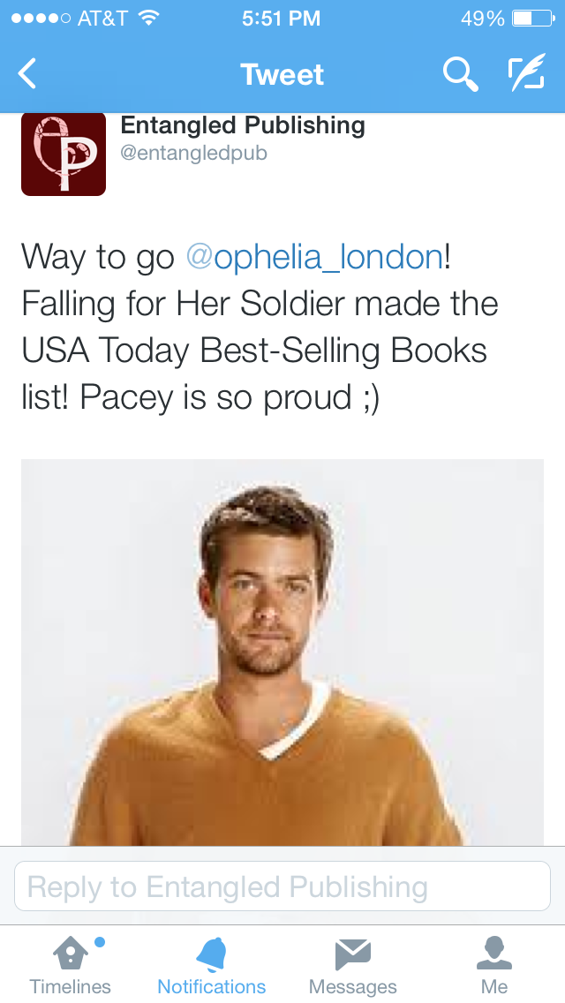Image resolution: width=565 pixels, height=1003 pixels.
Task: Go to the Timelines home tab
Action: pyautogui.click(x=71, y=964)
